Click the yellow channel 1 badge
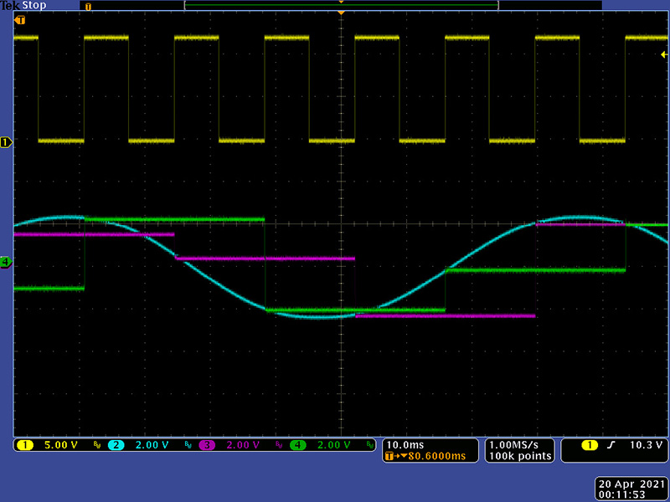Viewport: 670px width, 502px height. coord(25,445)
